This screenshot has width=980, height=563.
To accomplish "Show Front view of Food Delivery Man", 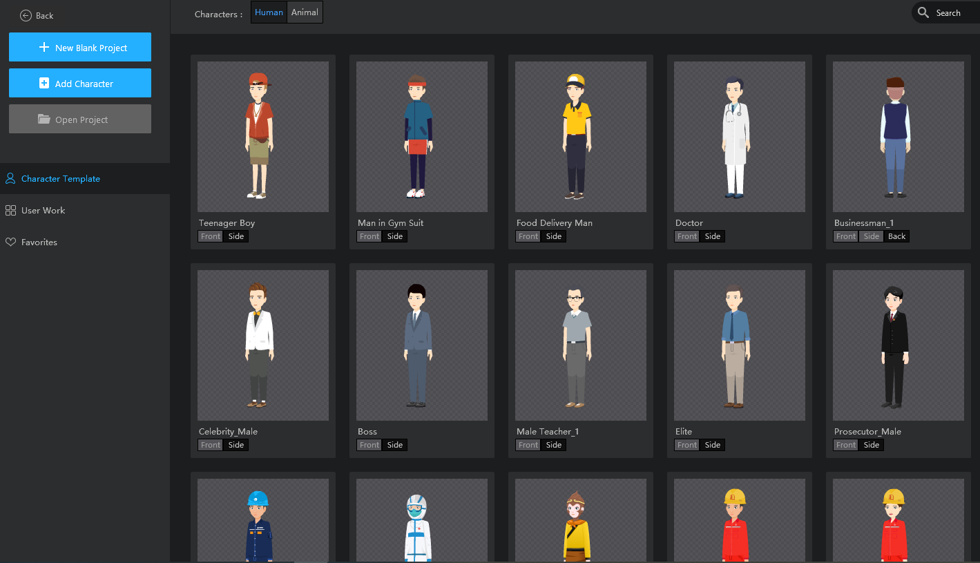I will pyautogui.click(x=528, y=236).
